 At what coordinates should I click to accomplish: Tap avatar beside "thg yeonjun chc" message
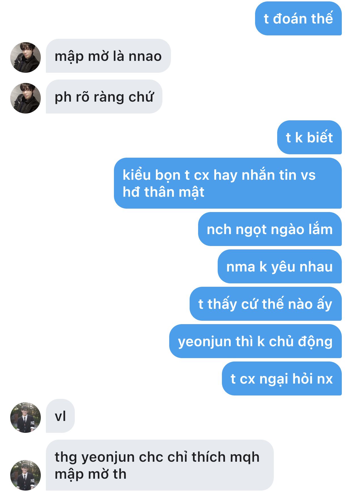tap(26, 475)
